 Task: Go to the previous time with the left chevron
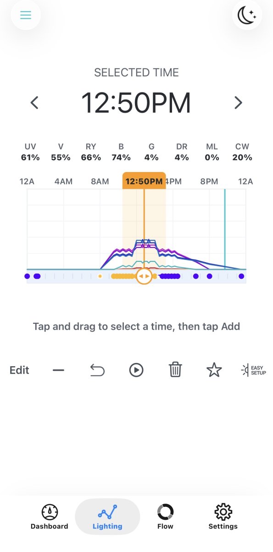pyautogui.click(x=34, y=103)
